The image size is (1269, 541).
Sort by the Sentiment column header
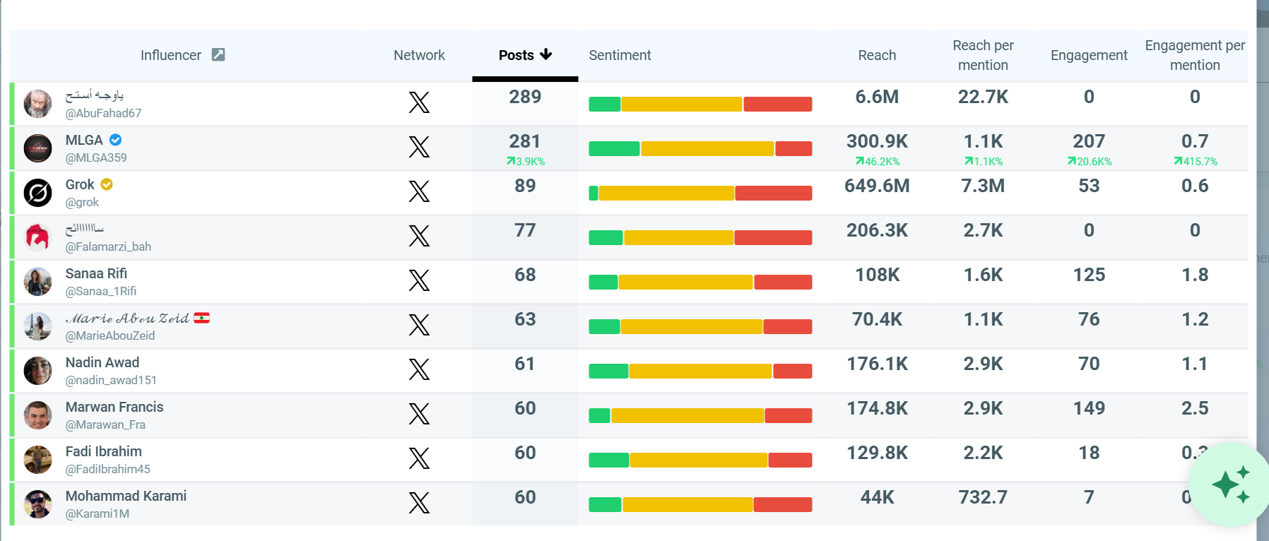(x=620, y=55)
